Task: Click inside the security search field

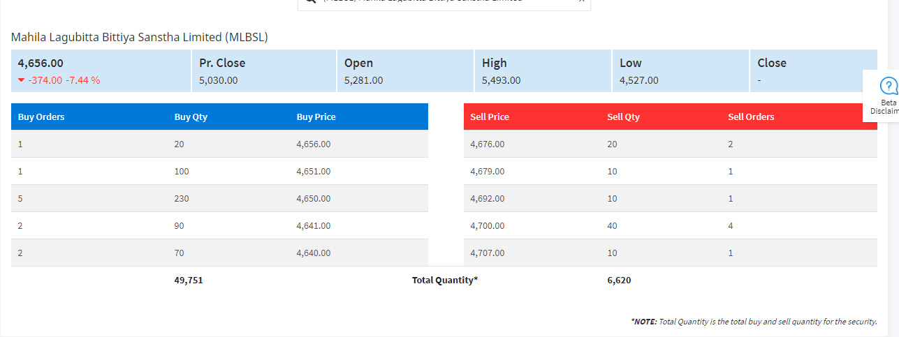Action: [x=444, y=2]
